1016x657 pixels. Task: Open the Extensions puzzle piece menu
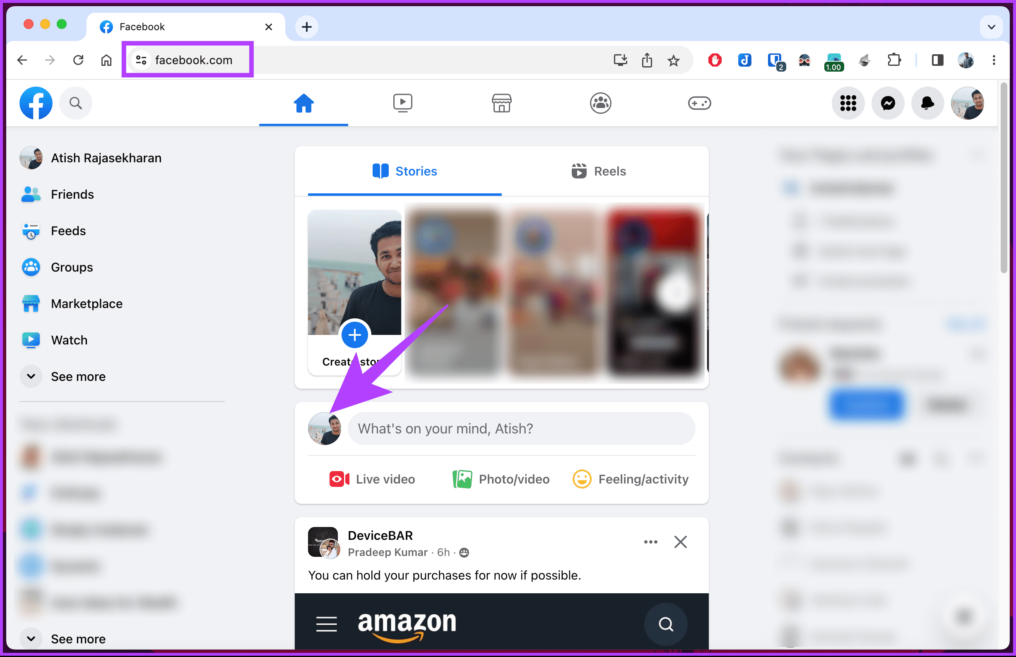tap(894, 60)
